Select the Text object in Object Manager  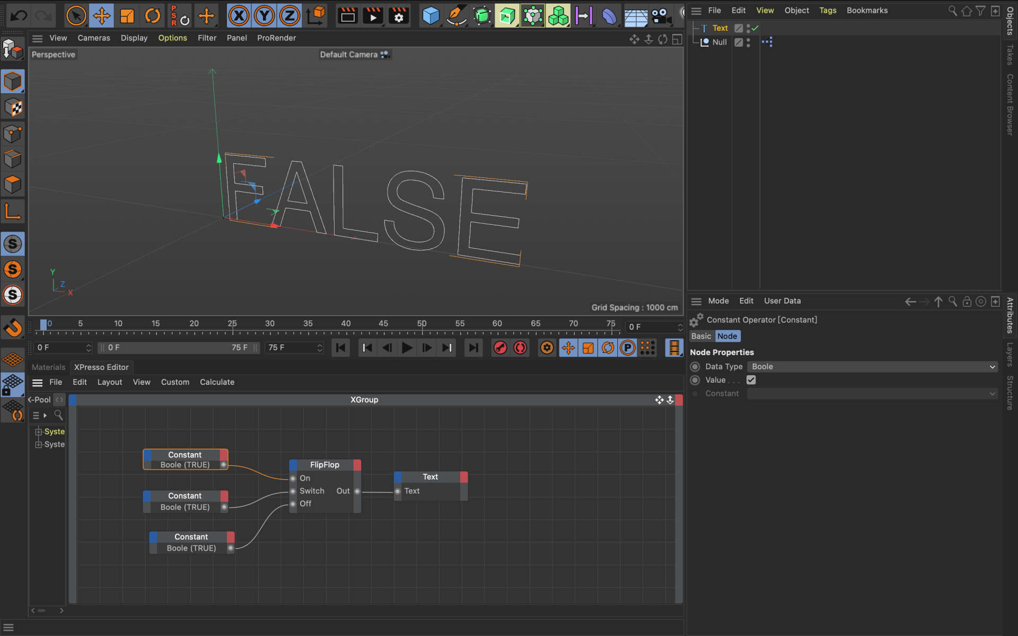(720, 28)
